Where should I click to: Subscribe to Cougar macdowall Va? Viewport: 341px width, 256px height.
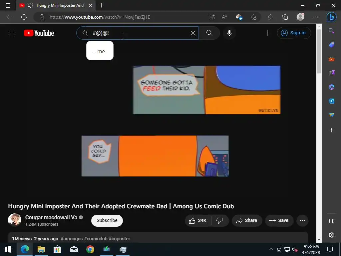click(x=107, y=221)
